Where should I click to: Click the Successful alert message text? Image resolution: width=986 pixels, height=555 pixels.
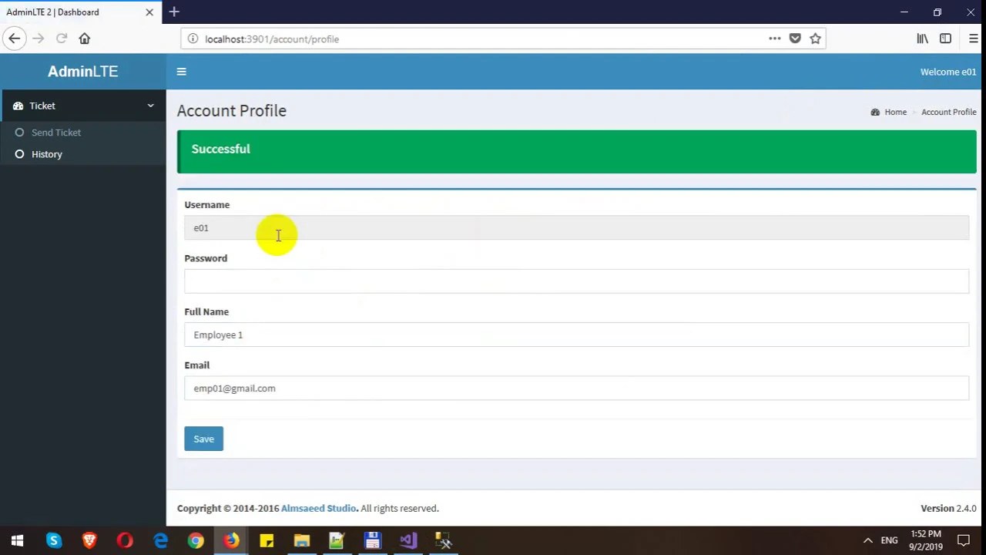(x=220, y=149)
